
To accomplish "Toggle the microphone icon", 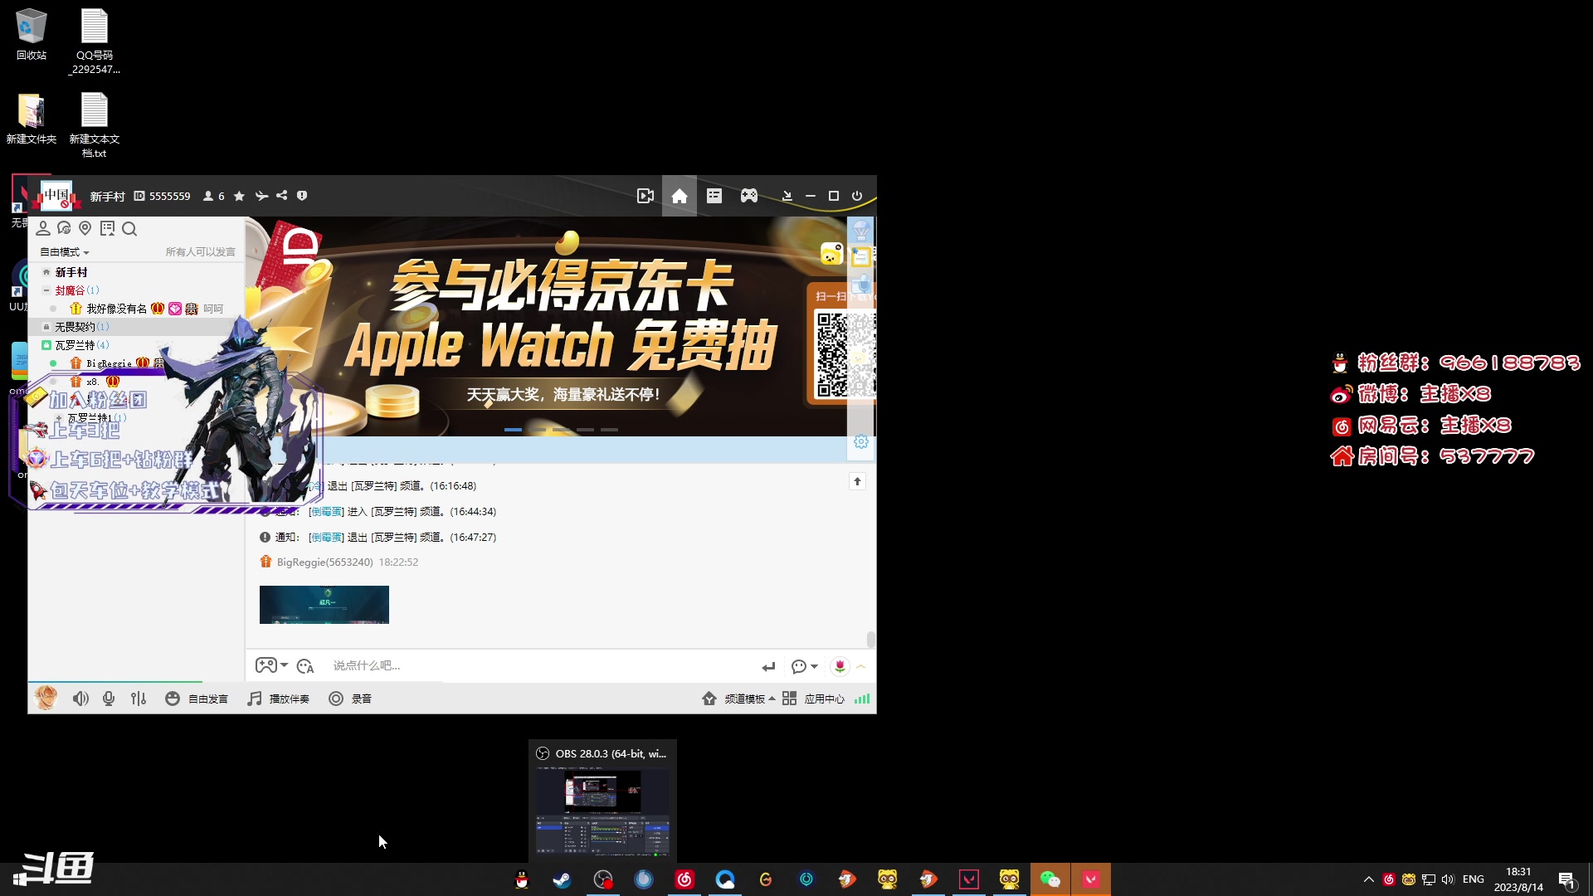I will pos(109,699).
